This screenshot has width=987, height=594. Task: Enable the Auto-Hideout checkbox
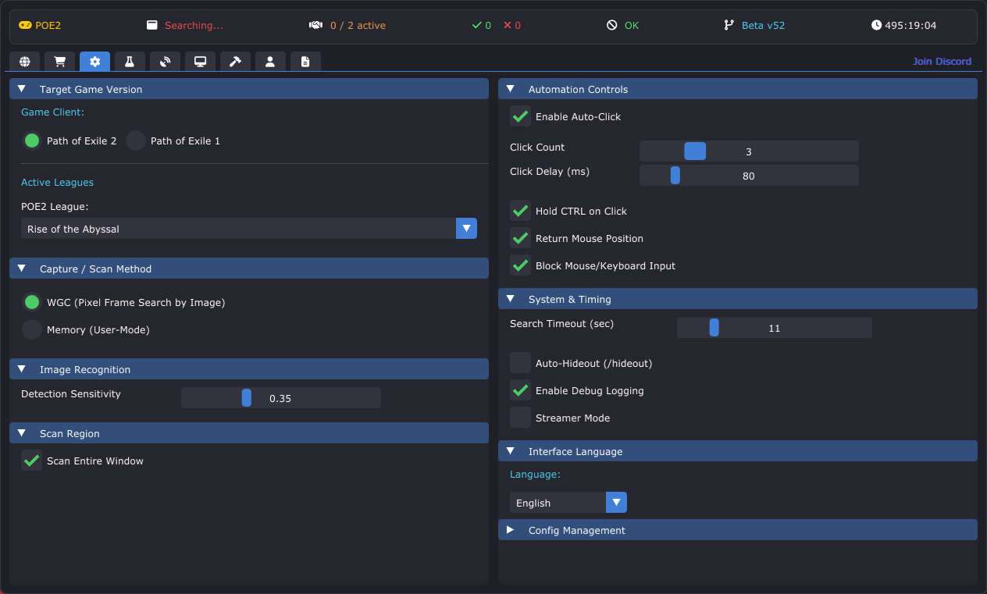(x=520, y=364)
